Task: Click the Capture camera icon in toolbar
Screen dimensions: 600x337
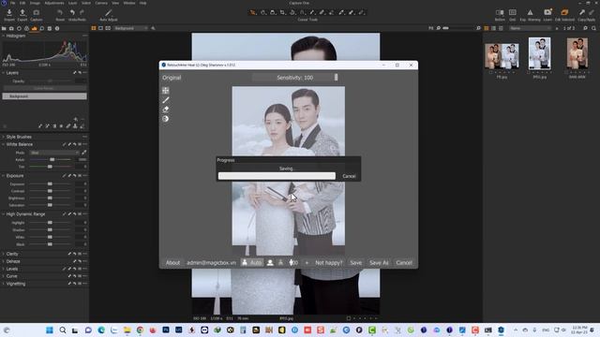Action: (x=37, y=12)
